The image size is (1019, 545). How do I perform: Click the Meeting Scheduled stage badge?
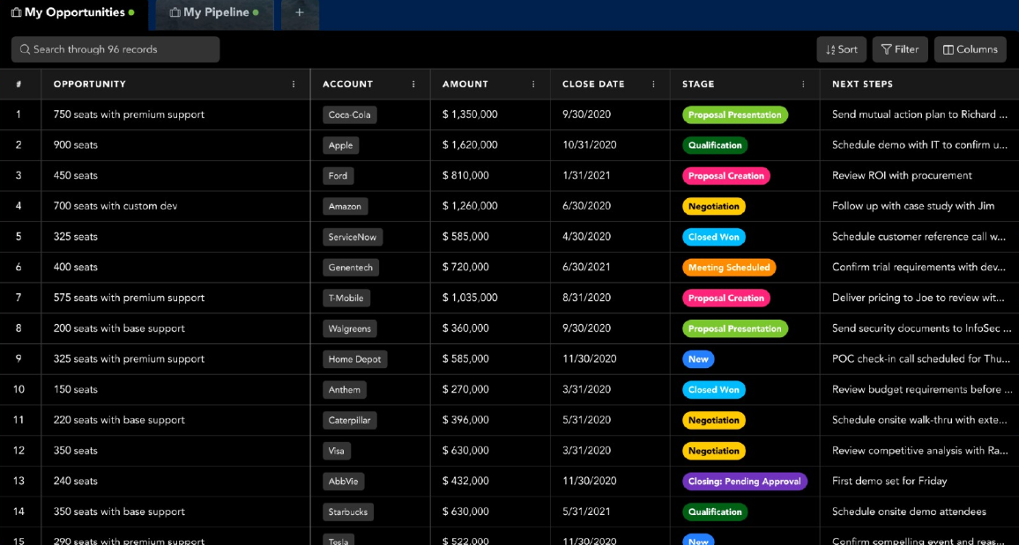pyautogui.click(x=729, y=268)
